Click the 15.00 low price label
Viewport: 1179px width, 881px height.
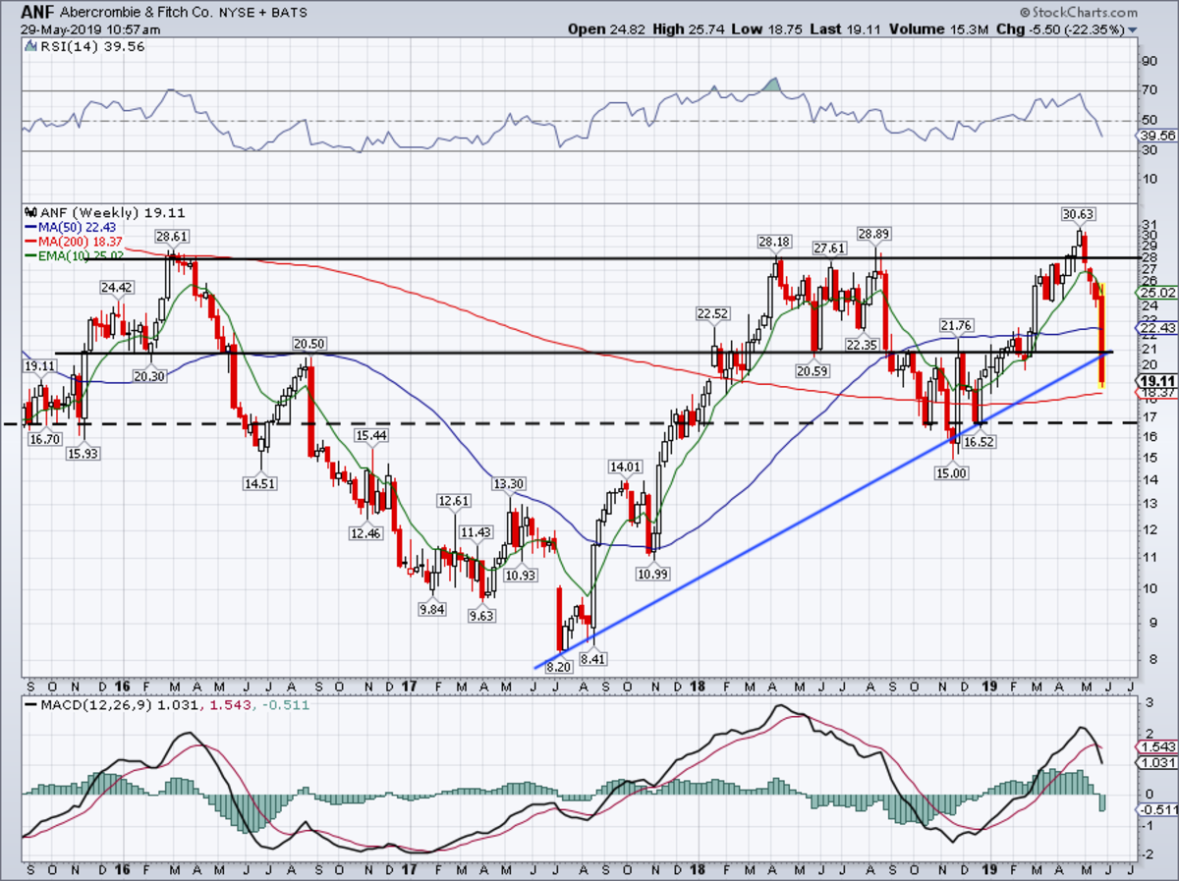click(x=953, y=472)
